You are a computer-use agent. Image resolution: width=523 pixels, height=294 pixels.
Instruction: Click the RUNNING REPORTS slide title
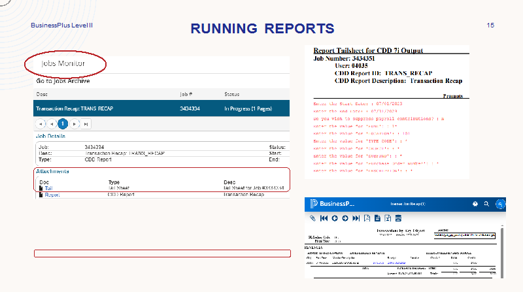coord(263,29)
